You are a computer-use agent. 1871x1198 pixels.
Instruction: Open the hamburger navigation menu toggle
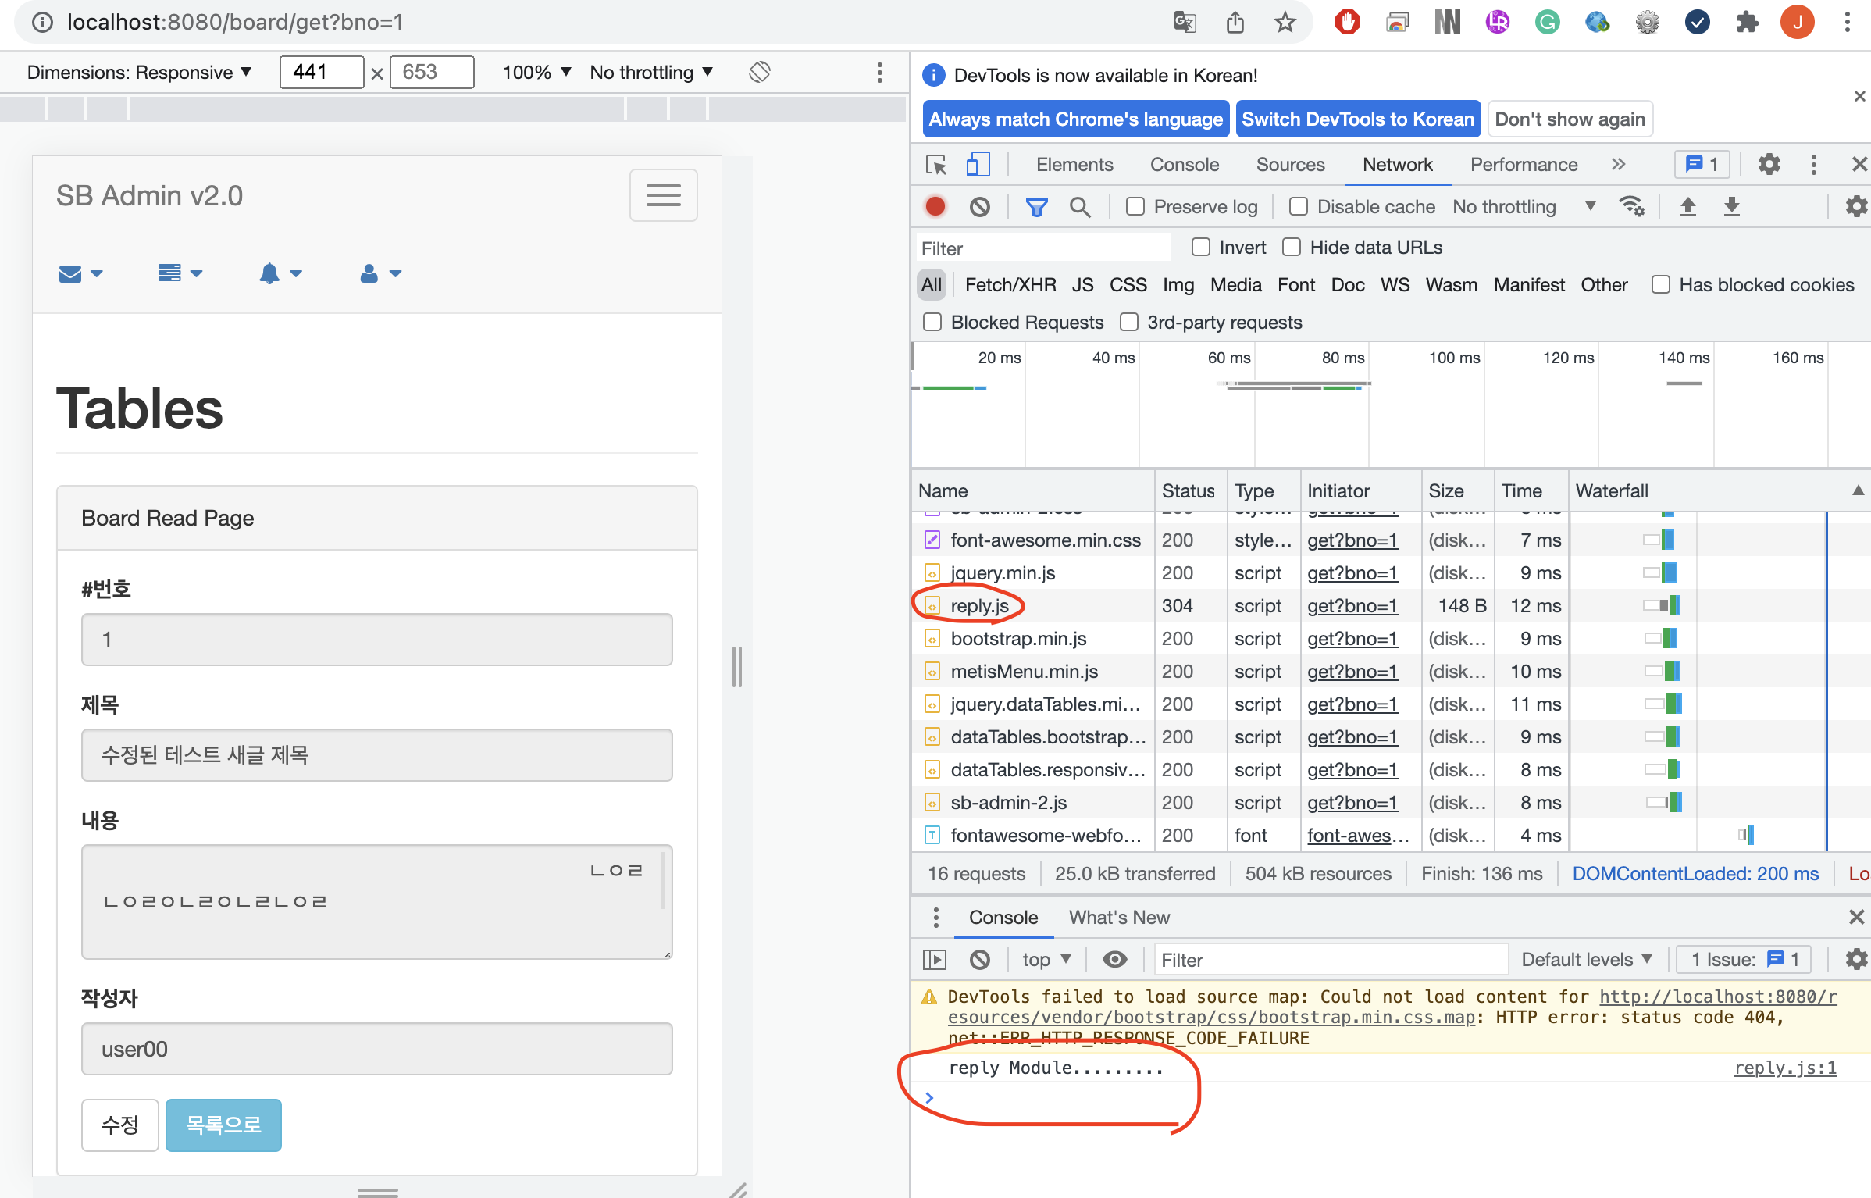pyautogui.click(x=663, y=195)
